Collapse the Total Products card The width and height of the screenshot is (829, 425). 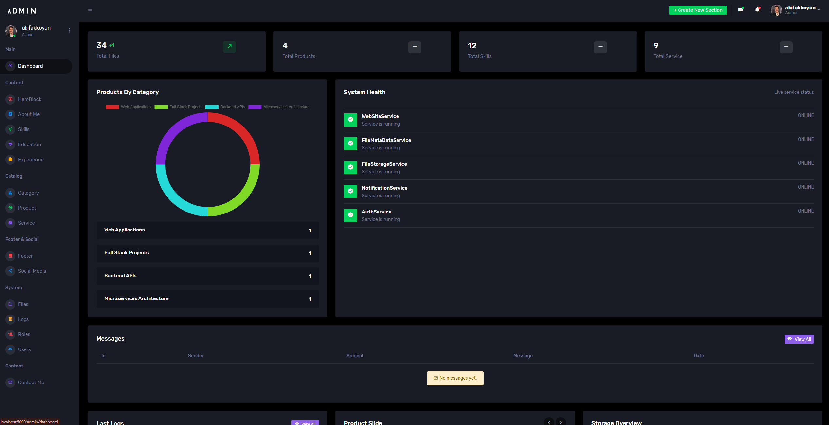coord(414,47)
